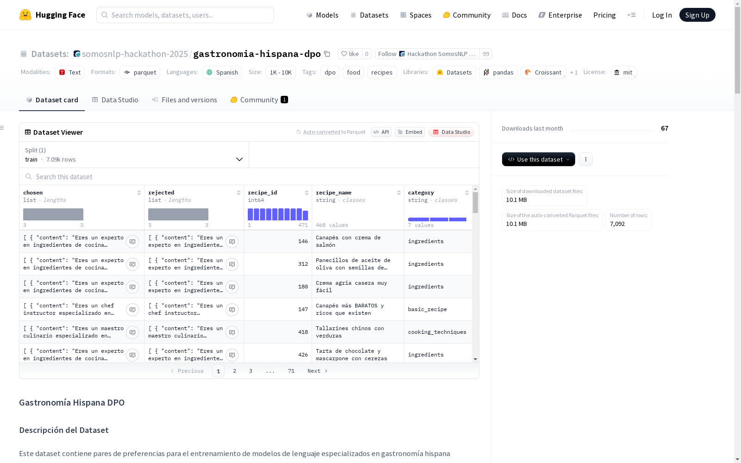
Task: Focus the Search models, datasets, users field
Action: point(185,15)
